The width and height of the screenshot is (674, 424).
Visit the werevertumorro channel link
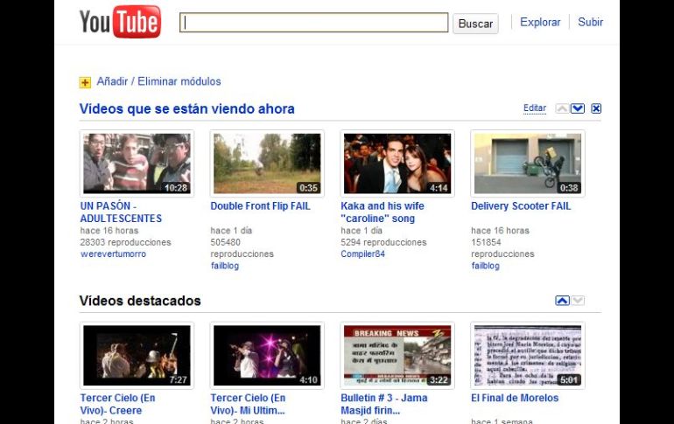point(113,254)
